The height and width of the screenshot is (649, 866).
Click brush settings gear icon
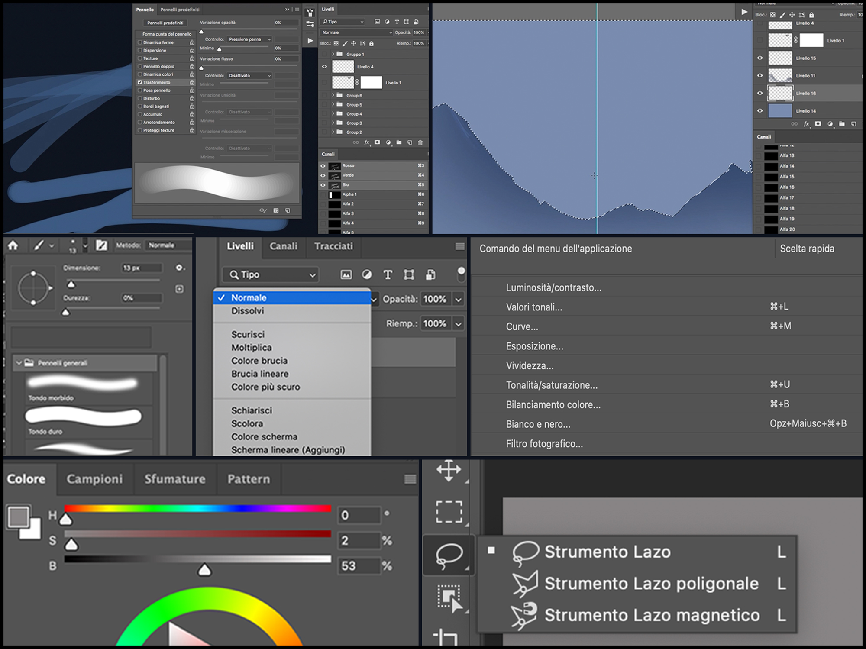(x=180, y=268)
